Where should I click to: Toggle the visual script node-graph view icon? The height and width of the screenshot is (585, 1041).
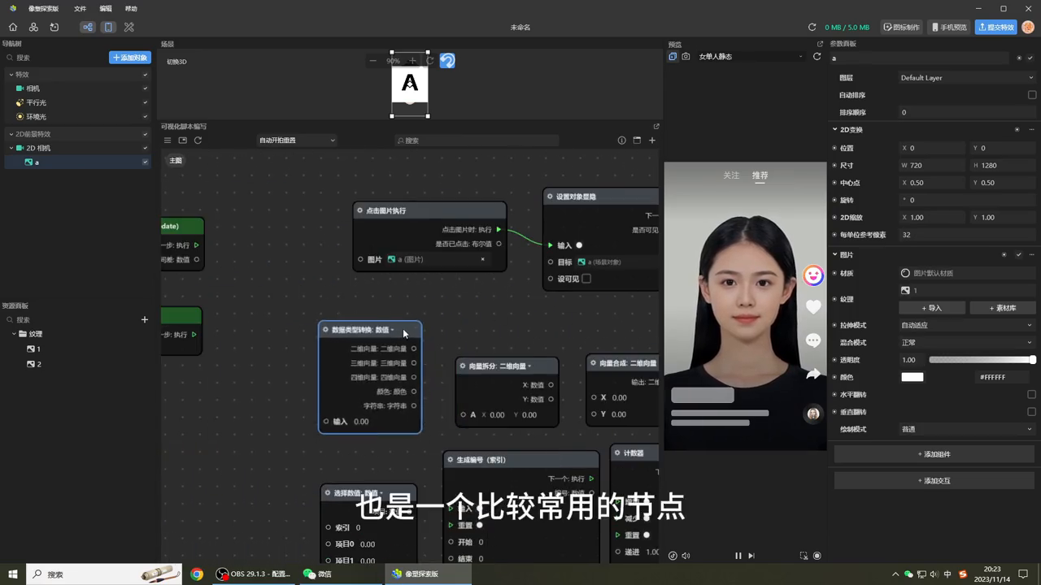coord(88,27)
